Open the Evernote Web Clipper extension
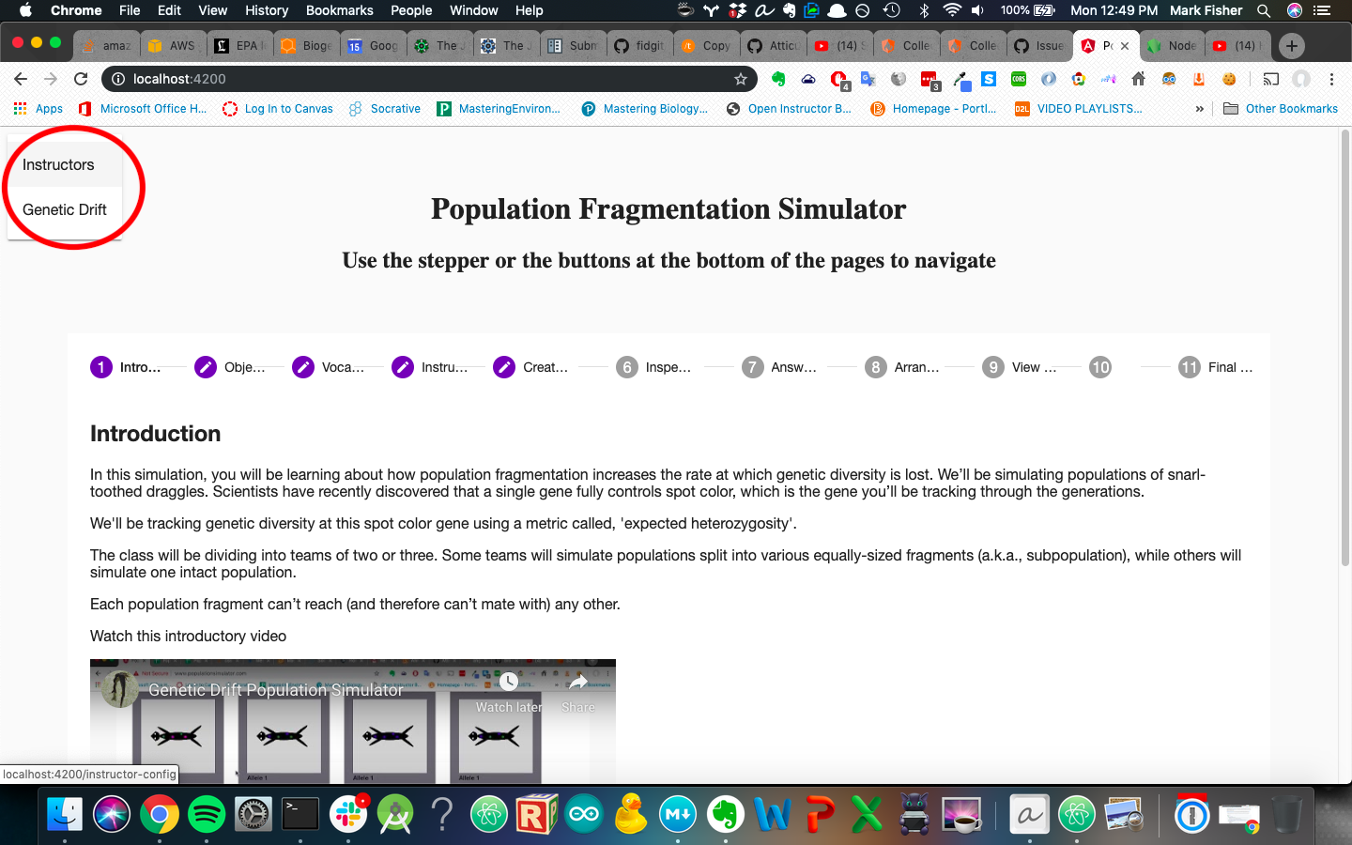Viewport: 1352px width, 845px height. pos(778,79)
